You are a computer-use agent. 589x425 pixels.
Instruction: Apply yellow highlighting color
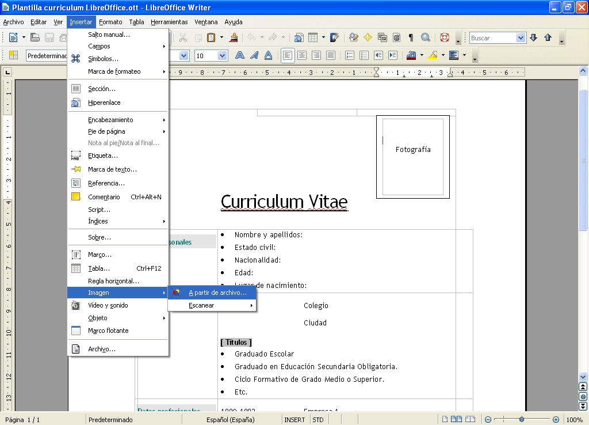[433, 55]
